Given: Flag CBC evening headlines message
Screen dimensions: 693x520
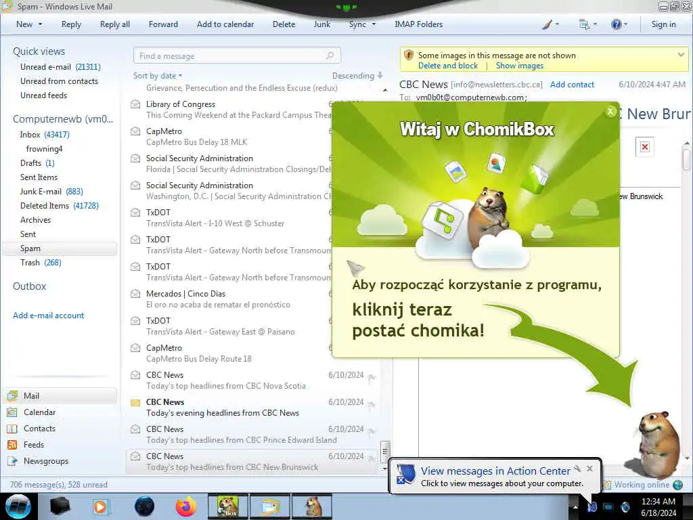Looking at the screenshot, I should [372, 404].
